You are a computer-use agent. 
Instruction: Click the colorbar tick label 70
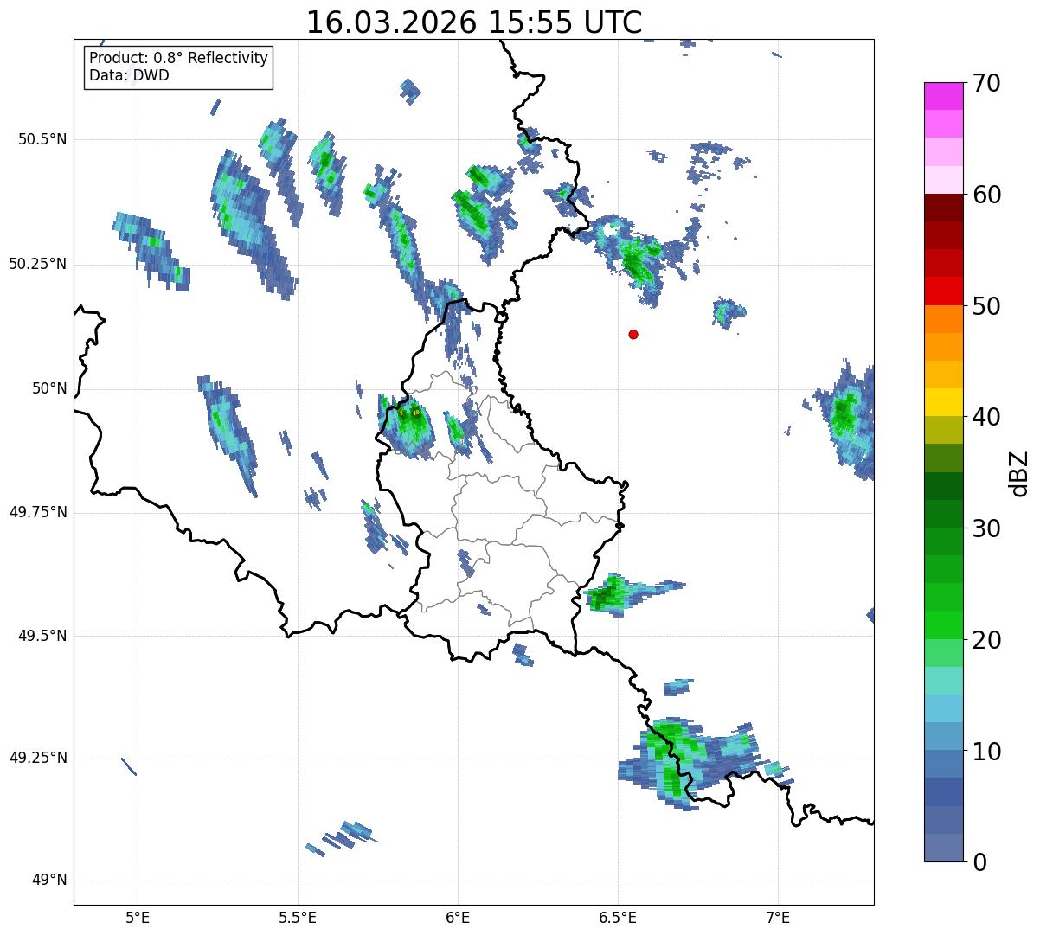click(x=987, y=83)
